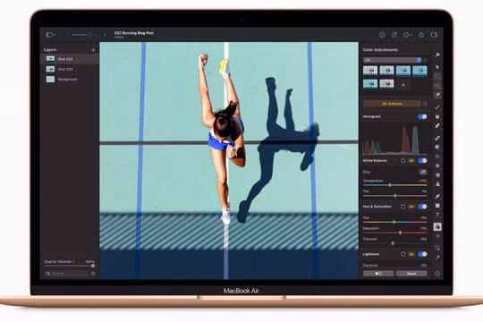Select the Repair bandage tool
This screenshot has width=483, height=322.
pos(437,138)
